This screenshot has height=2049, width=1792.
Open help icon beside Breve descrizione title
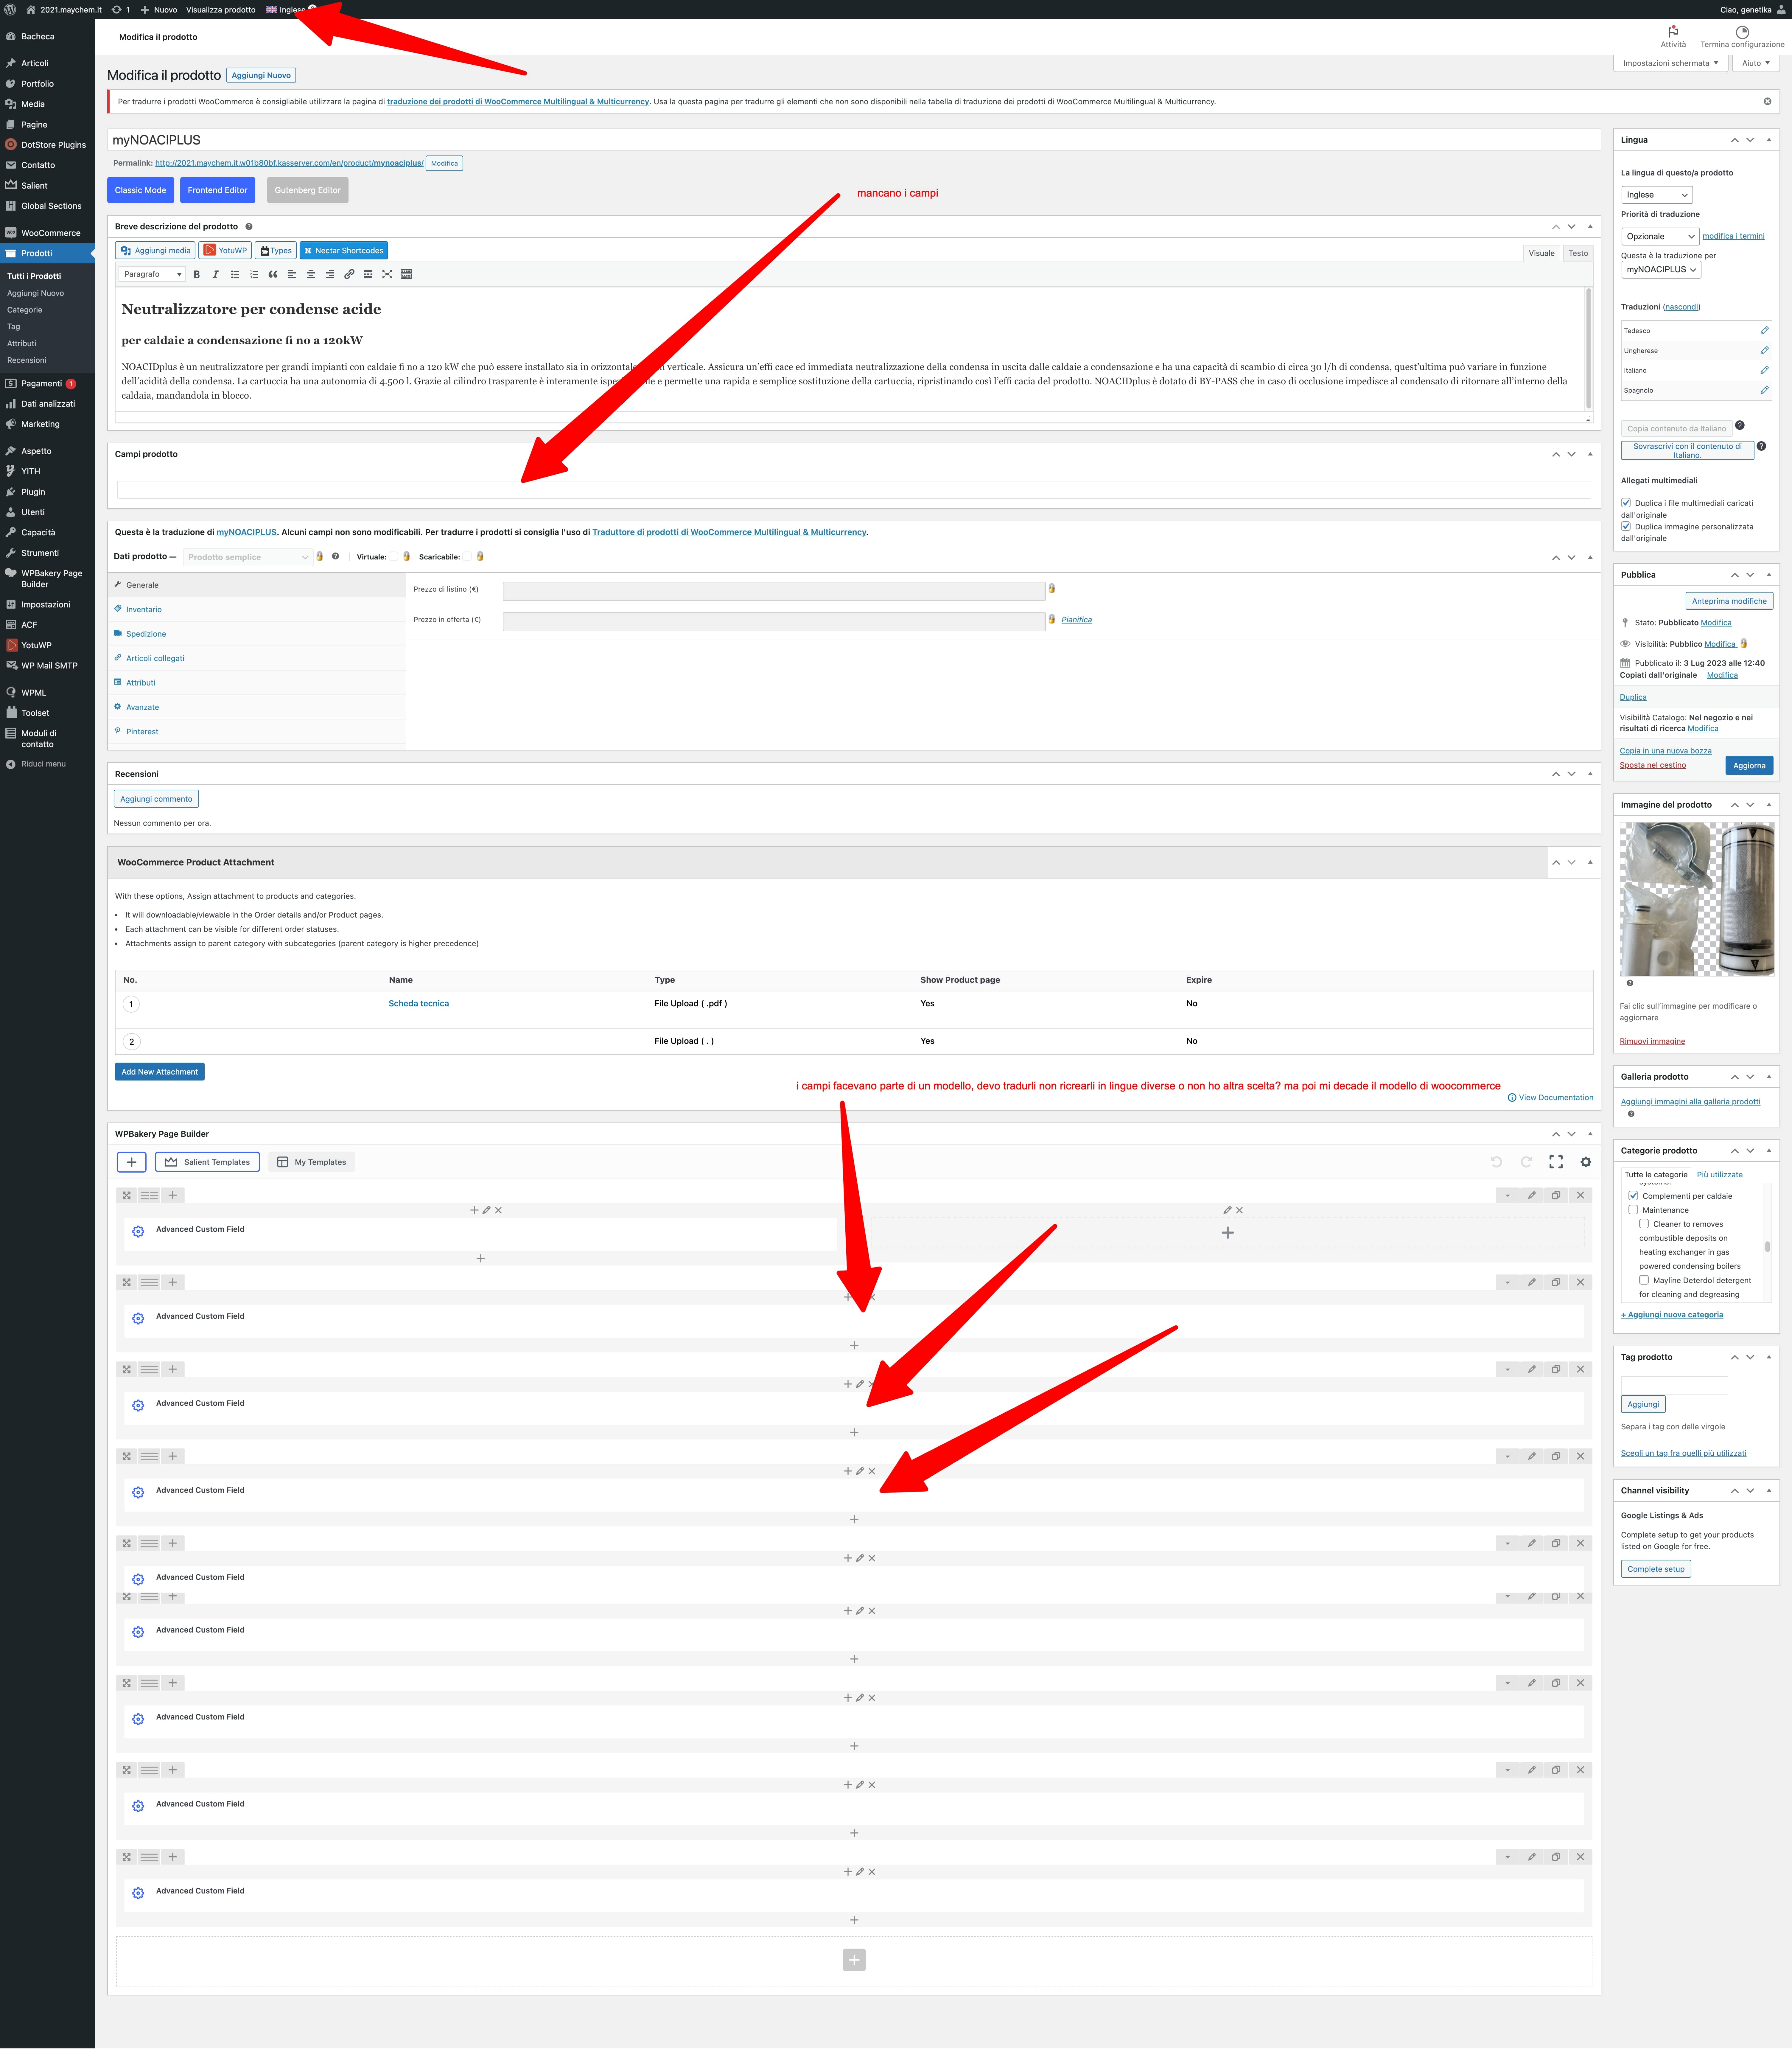pyautogui.click(x=249, y=227)
